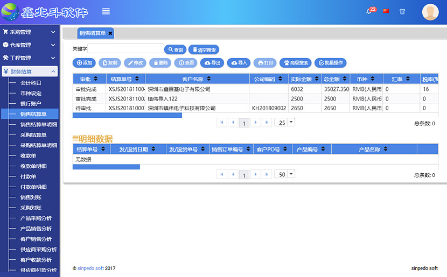
Task: Sort by 客户名称 column arrows
Action: click(x=209, y=79)
